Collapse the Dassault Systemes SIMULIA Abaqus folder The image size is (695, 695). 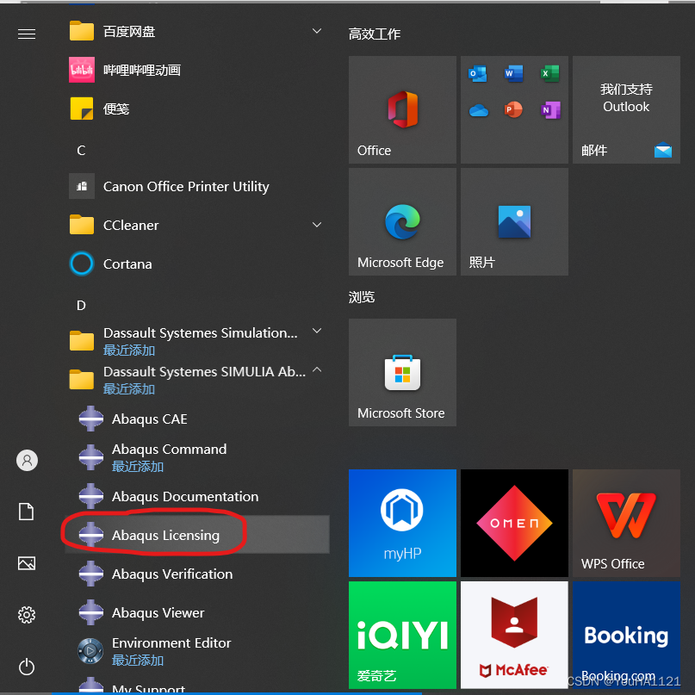[317, 369]
